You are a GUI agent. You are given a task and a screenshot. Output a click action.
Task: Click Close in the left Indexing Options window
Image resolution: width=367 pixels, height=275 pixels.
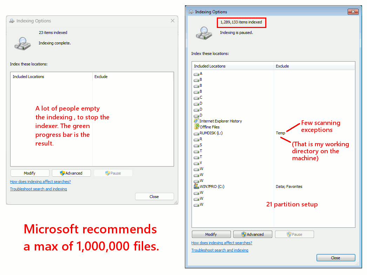point(154,197)
